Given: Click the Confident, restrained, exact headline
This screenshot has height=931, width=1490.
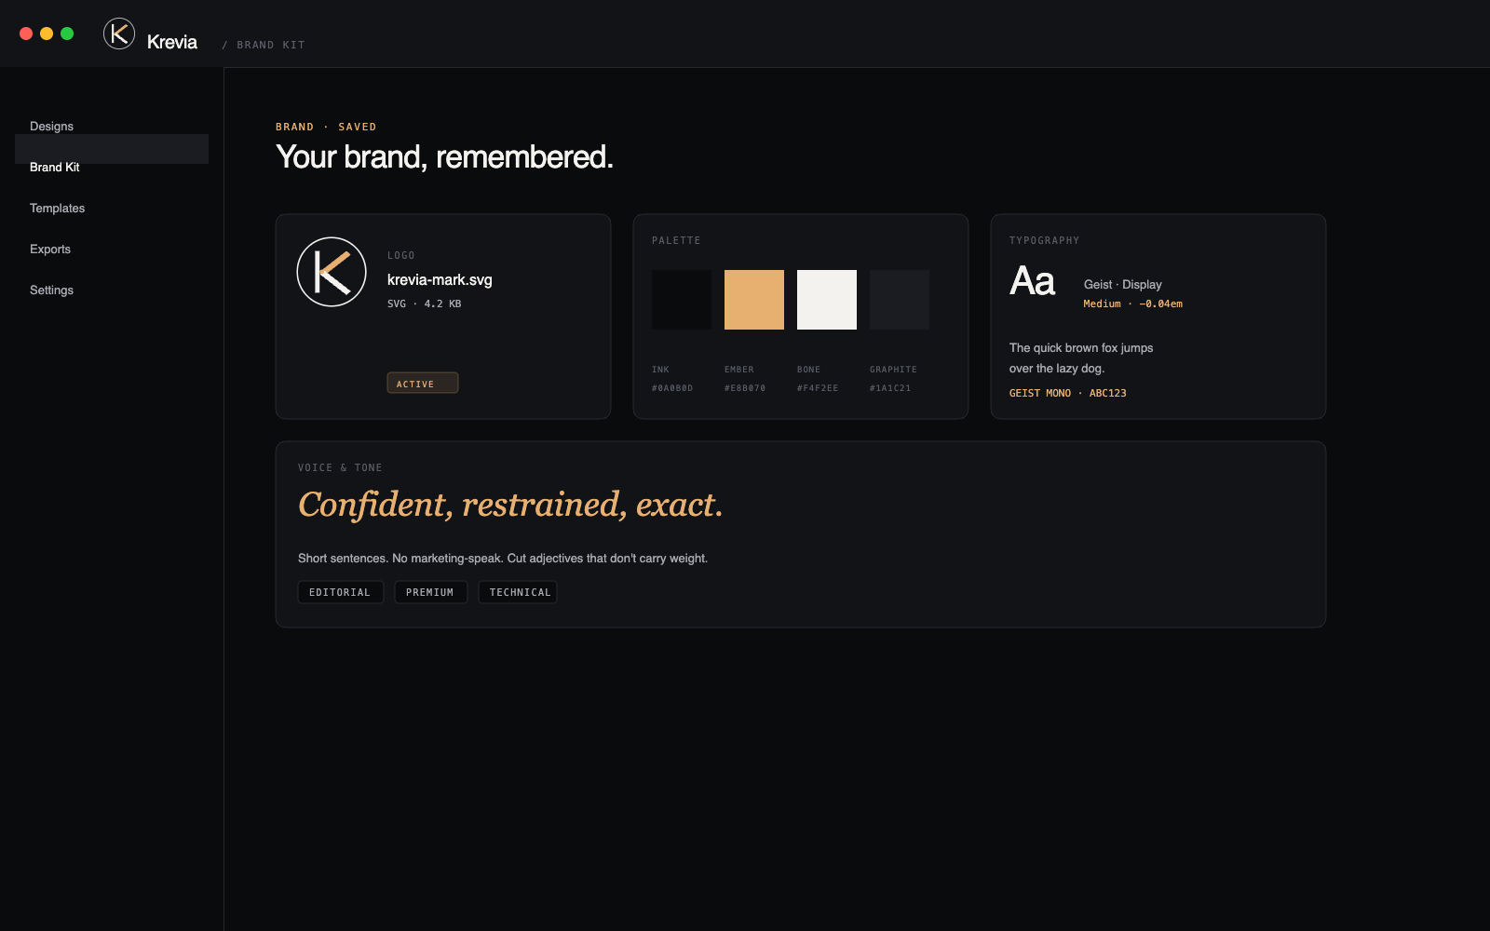Looking at the screenshot, I should point(510,505).
